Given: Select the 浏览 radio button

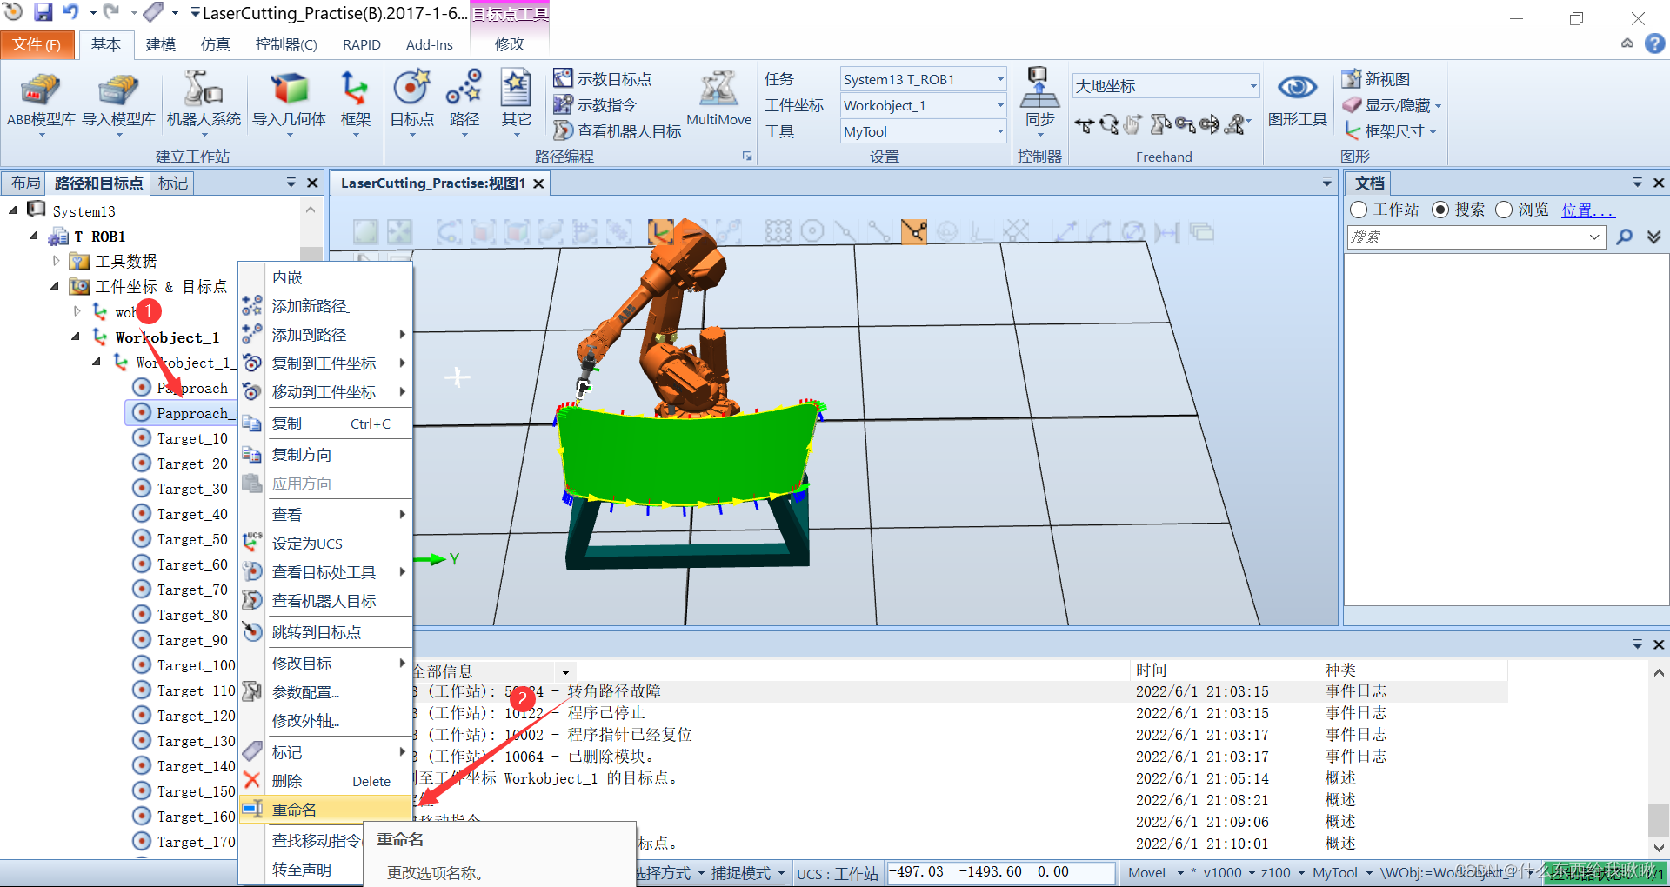Looking at the screenshot, I should [1504, 210].
